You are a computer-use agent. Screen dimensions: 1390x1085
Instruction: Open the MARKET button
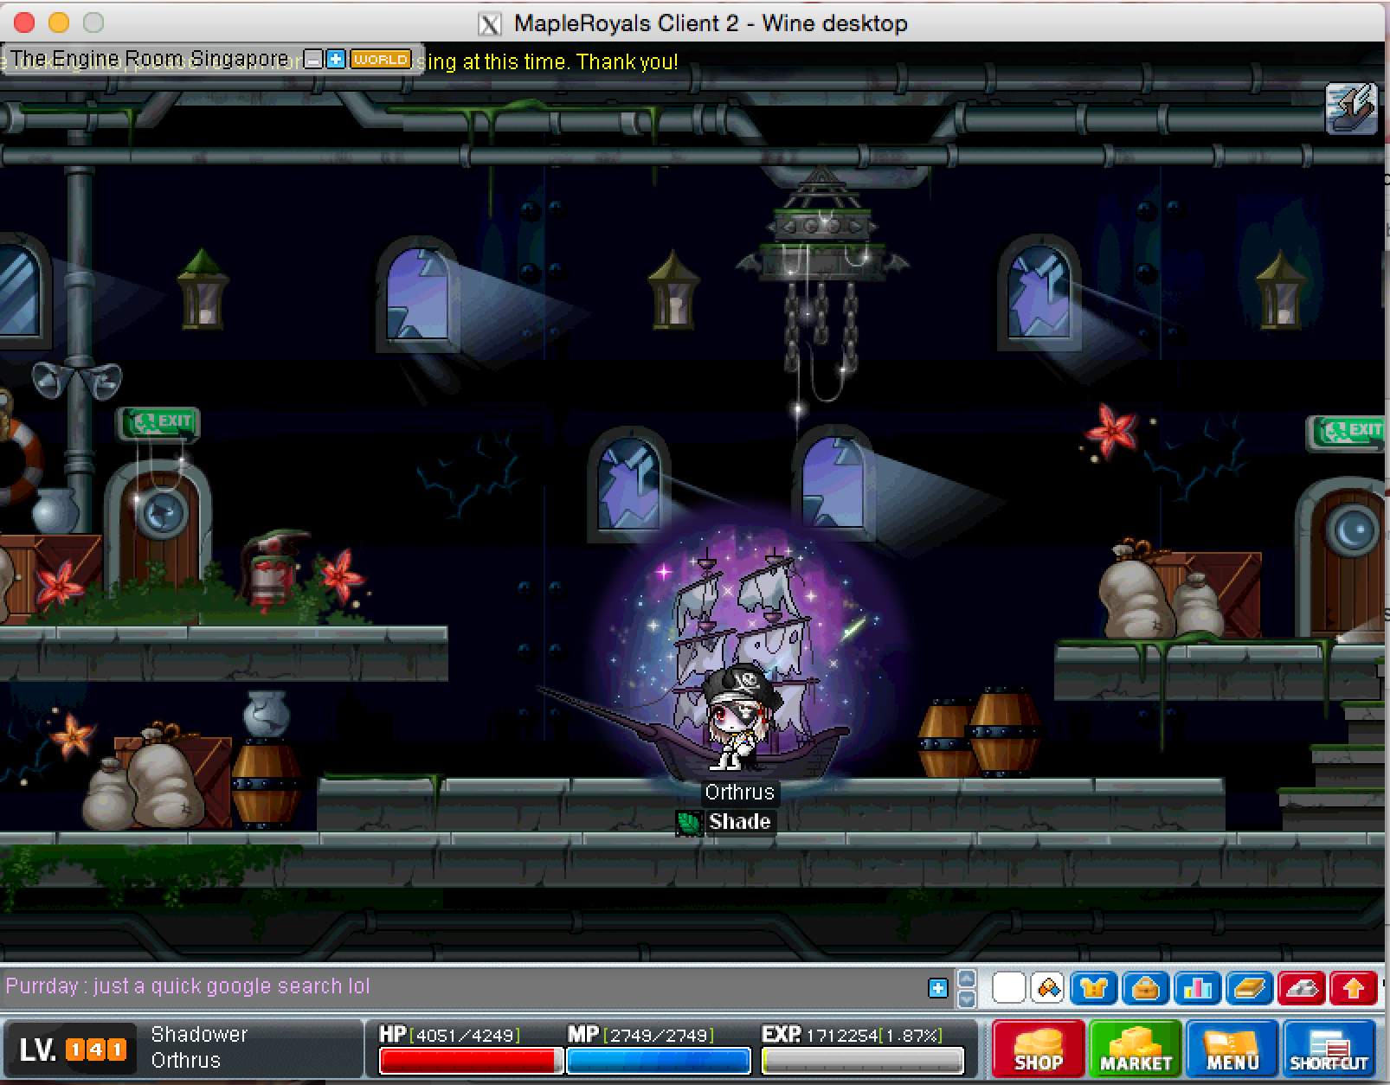(1136, 1049)
